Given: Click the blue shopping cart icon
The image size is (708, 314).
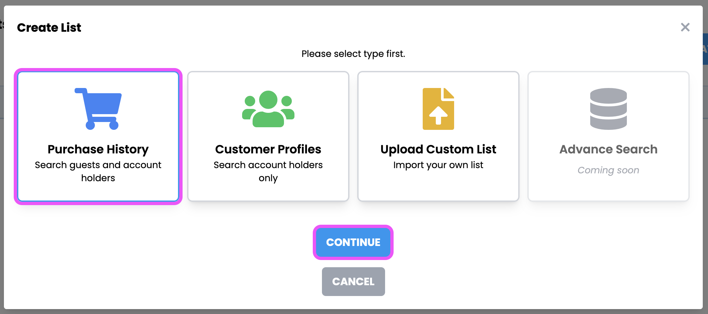Looking at the screenshot, I should 98,109.
